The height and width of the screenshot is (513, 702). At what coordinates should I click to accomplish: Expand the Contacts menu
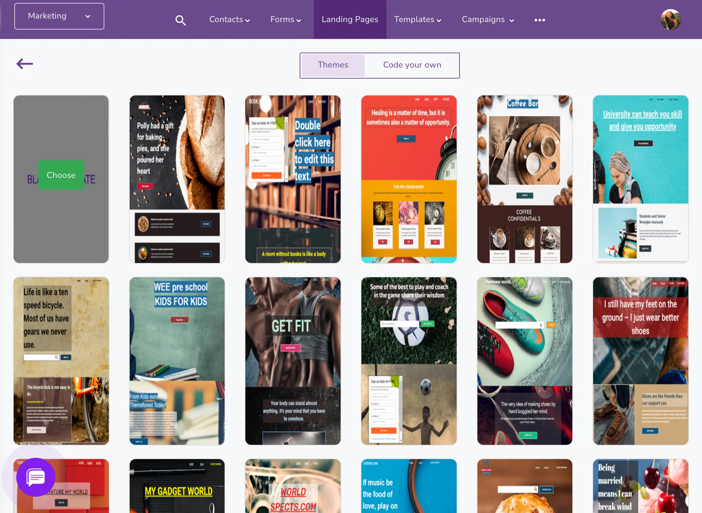click(229, 19)
